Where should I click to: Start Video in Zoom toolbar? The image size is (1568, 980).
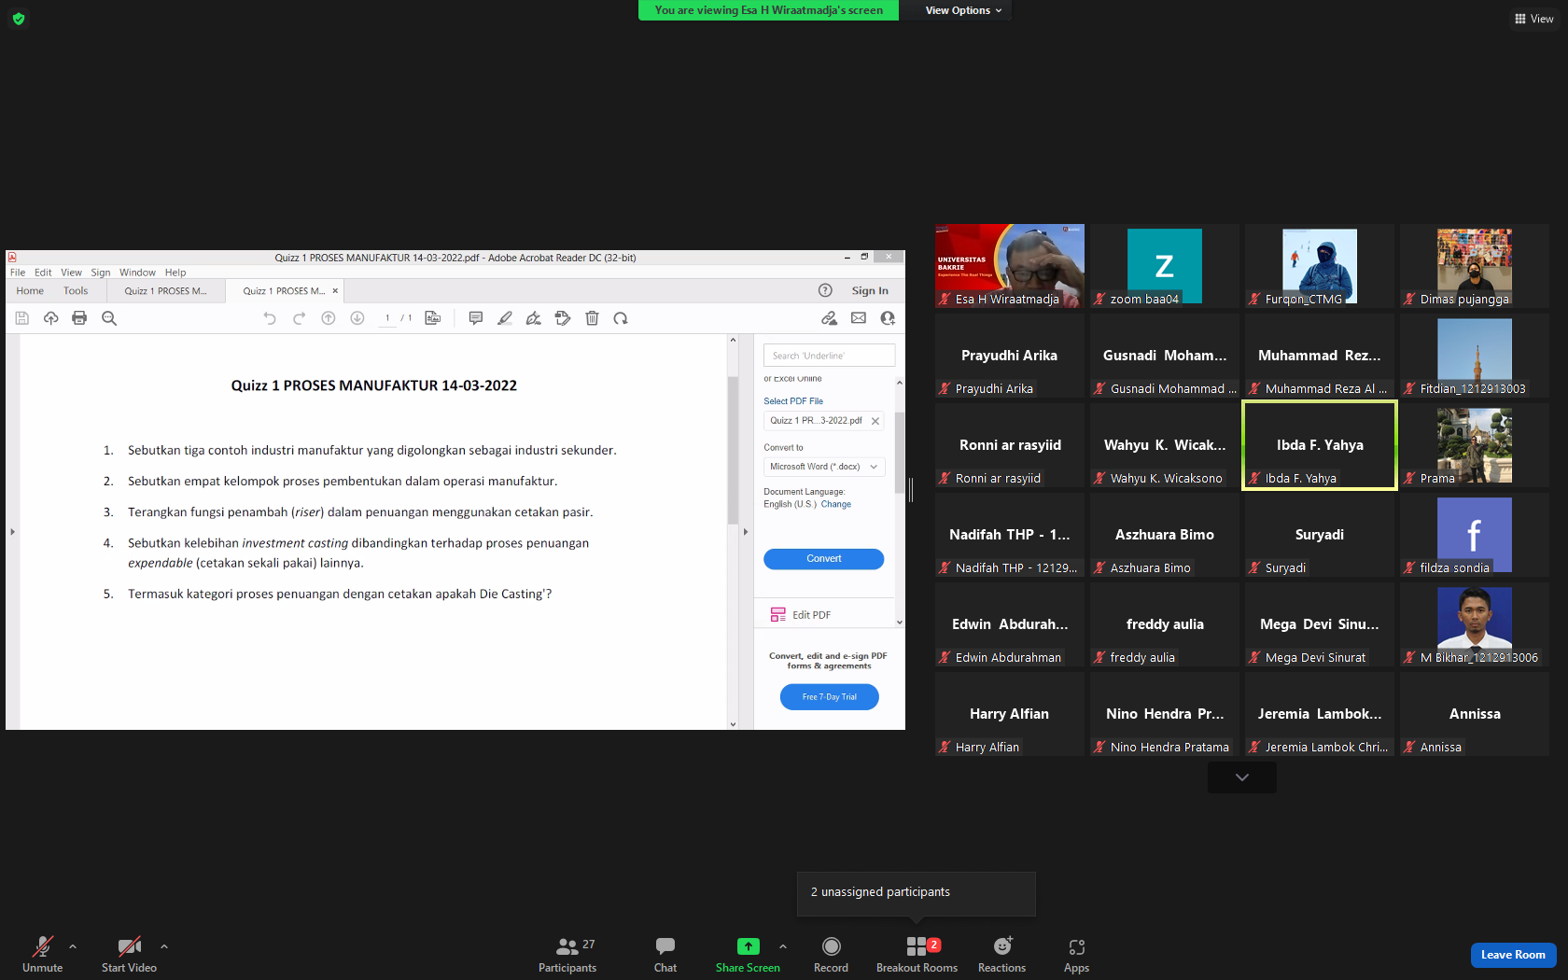tap(129, 956)
